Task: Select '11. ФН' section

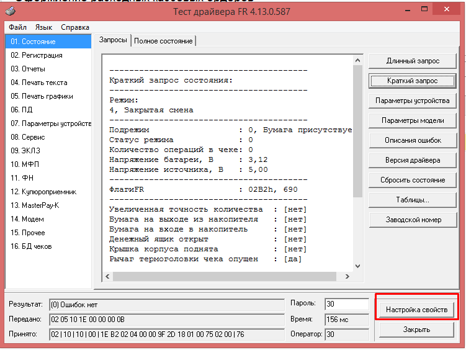Action: 24,178
